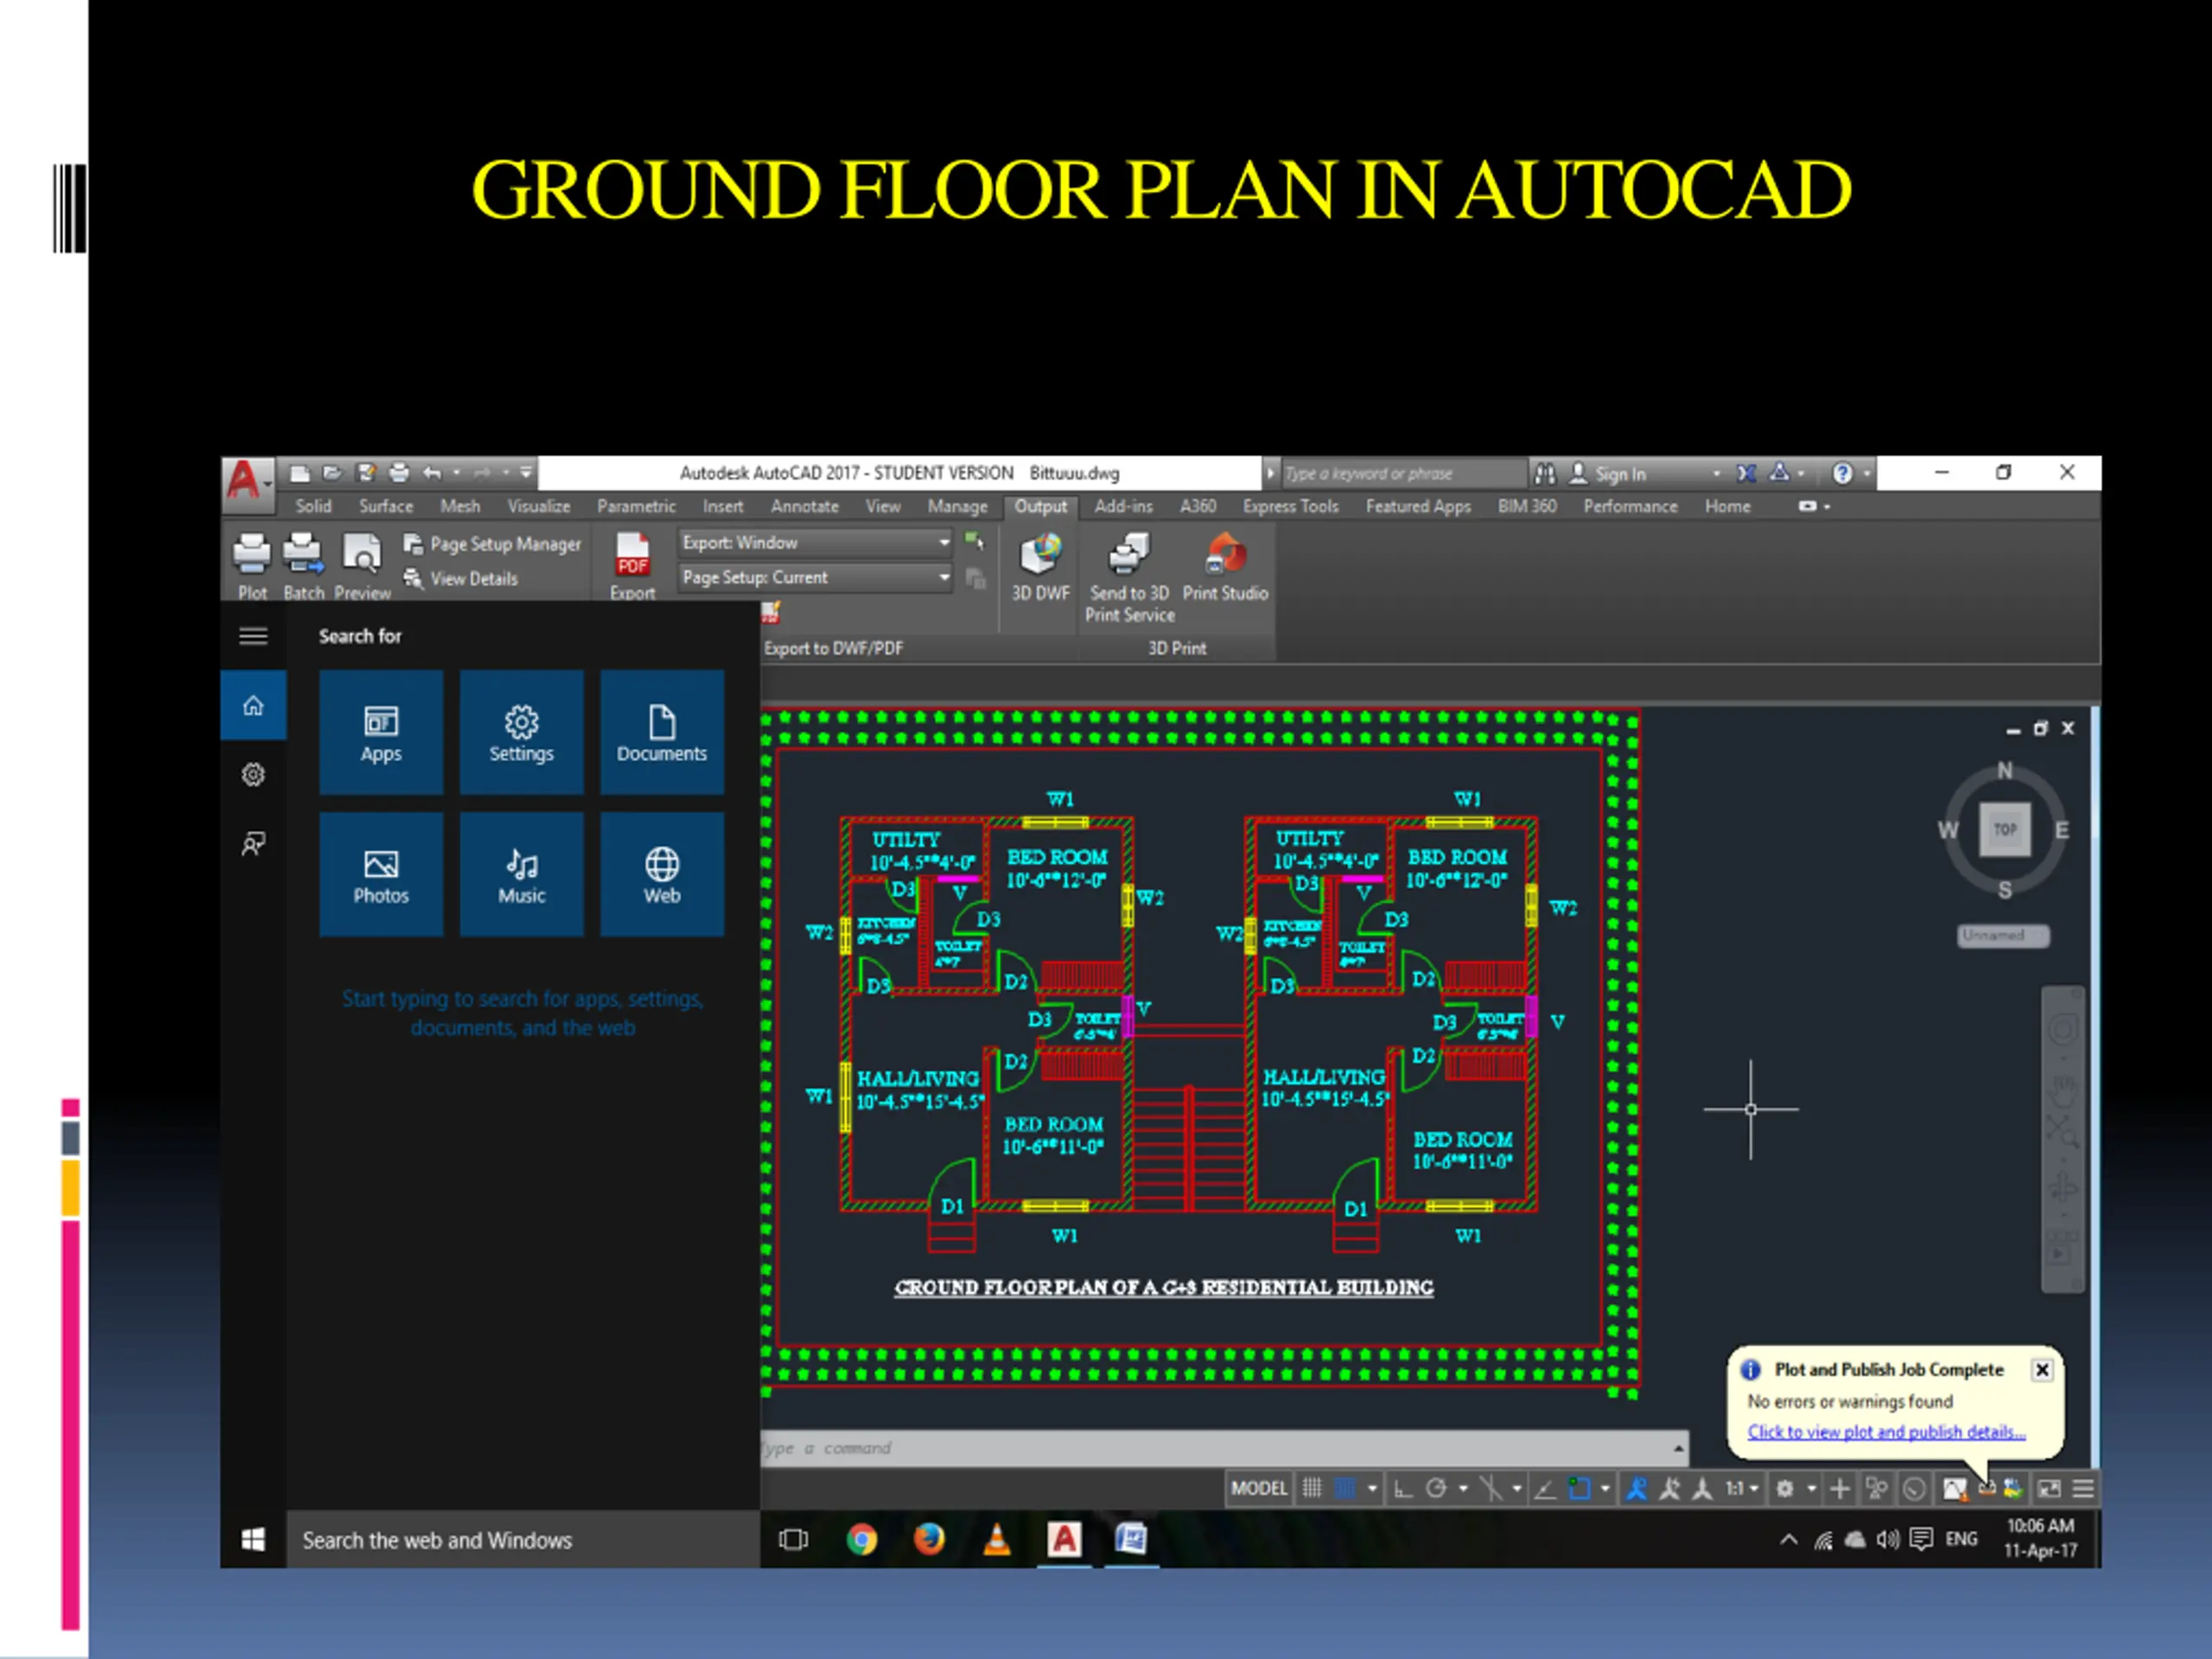Toggle object snap in status bar
The image size is (2212, 1659).
click(1579, 1489)
